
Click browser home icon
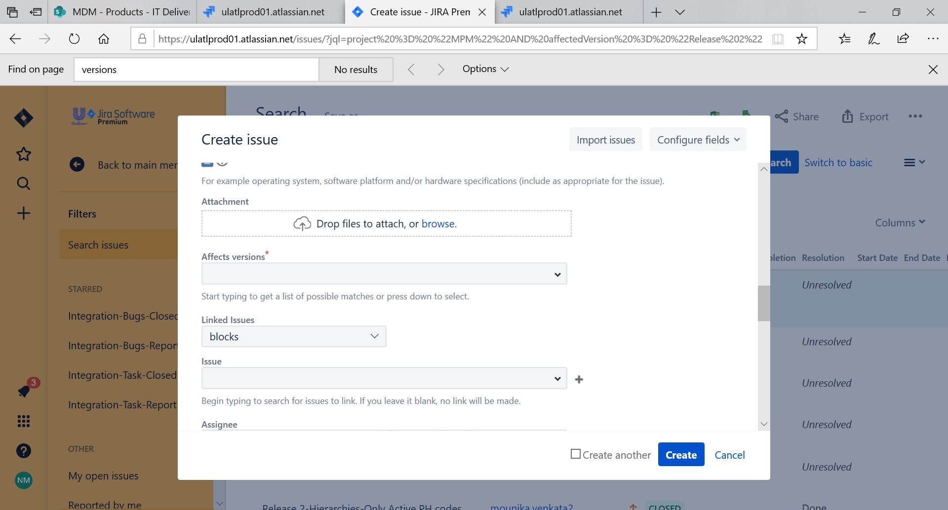pyautogui.click(x=104, y=39)
